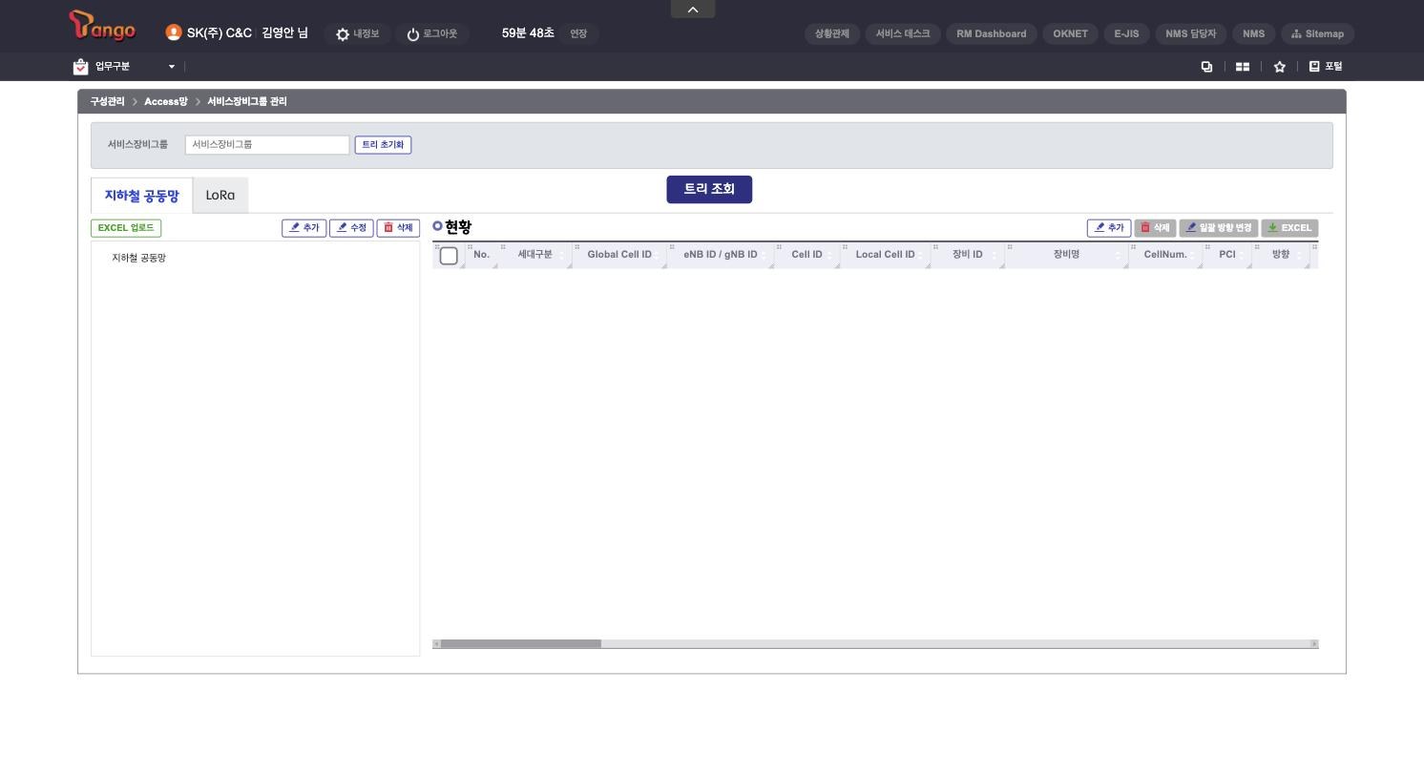Click the 서비스장비그룹 search input field

pos(267,145)
